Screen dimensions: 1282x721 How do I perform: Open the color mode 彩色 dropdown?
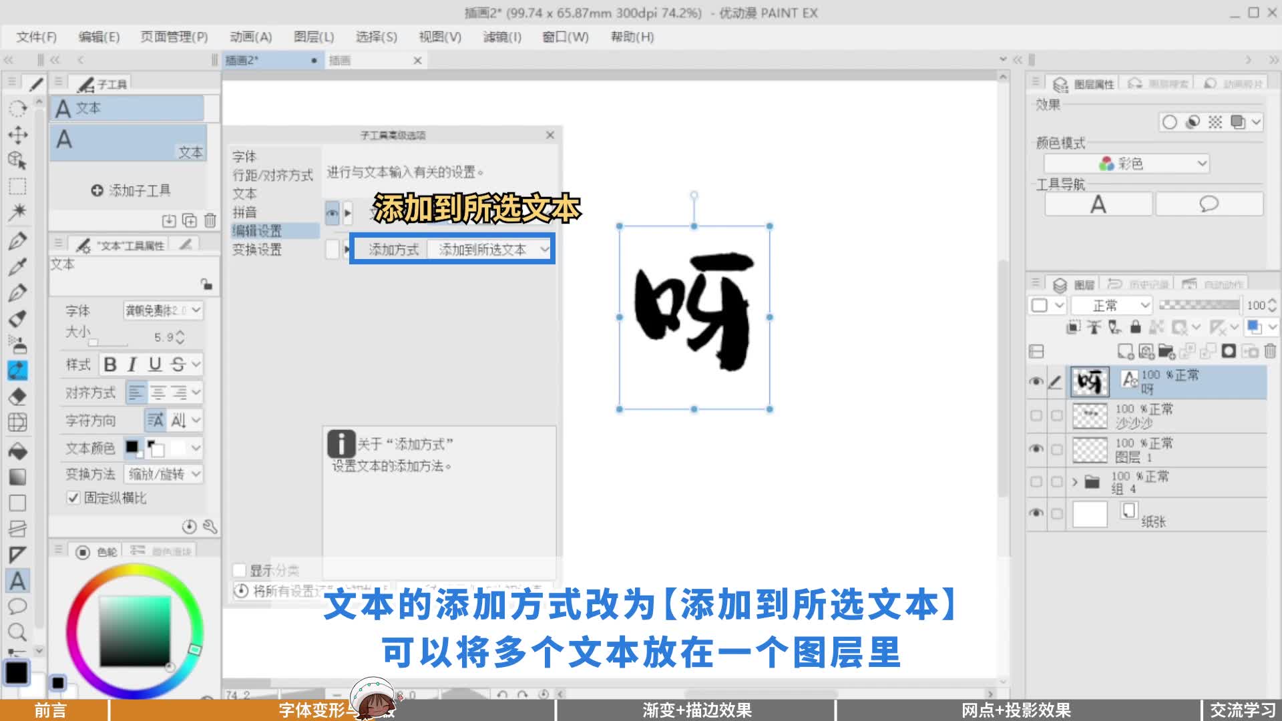pyautogui.click(x=1126, y=164)
